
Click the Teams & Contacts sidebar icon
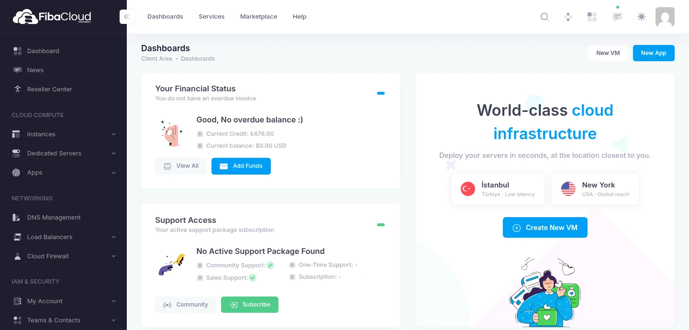[18, 320]
